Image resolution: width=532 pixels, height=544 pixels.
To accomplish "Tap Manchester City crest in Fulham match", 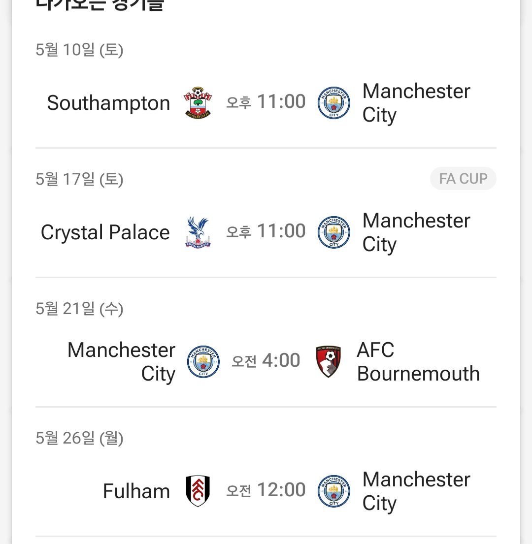I will [334, 491].
